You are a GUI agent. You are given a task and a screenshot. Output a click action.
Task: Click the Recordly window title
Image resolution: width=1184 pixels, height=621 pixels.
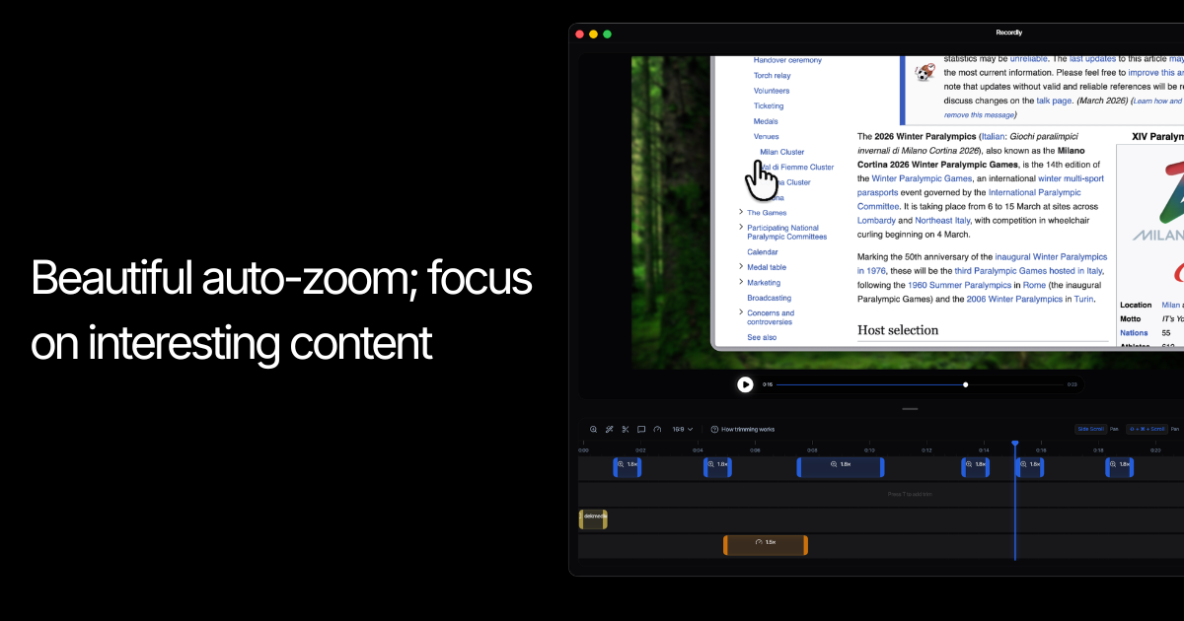click(1008, 33)
